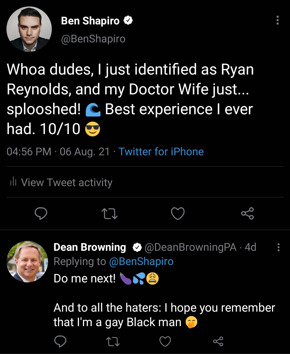The width and height of the screenshot is (290, 354).
Task: Tap the Twitter for iPhone link
Action: [x=161, y=152]
